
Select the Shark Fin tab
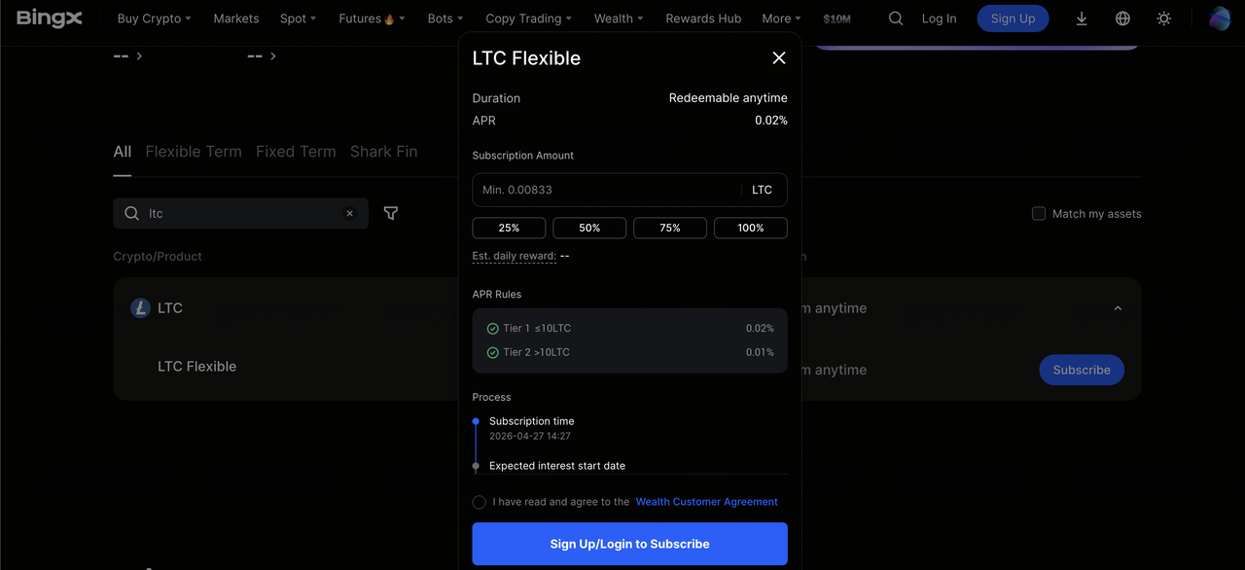click(383, 152)
